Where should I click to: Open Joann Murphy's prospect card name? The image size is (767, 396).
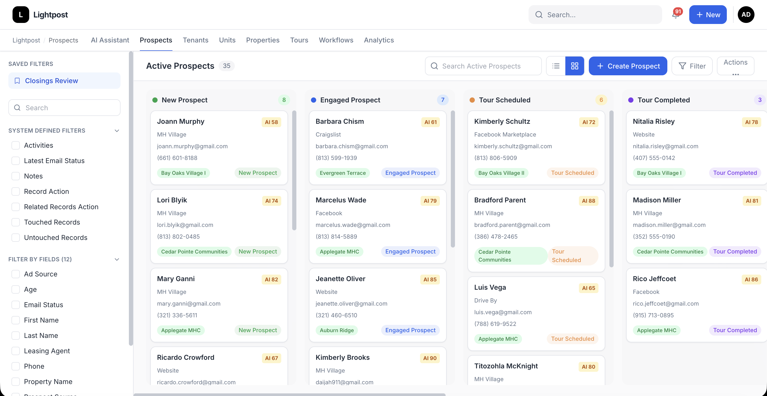tap(181, 122)
